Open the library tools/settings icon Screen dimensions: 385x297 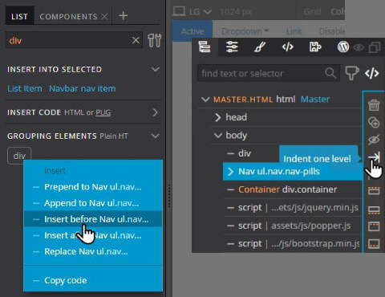point(154,40)
